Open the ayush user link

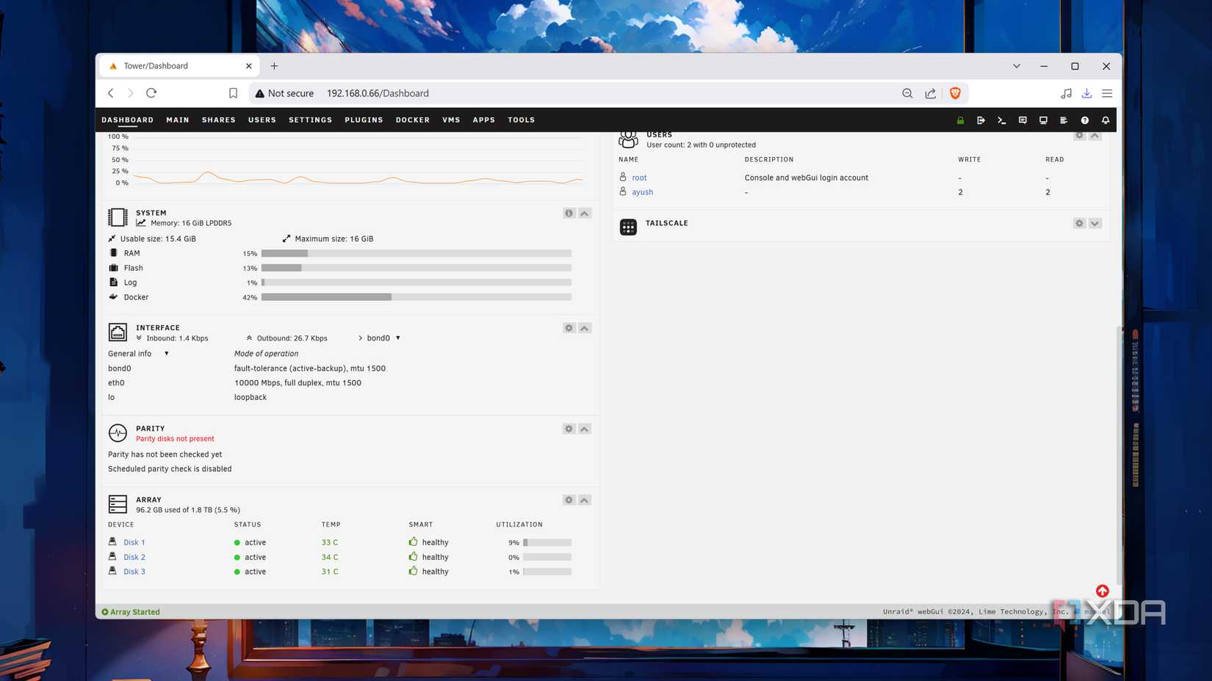click(642, 192)
